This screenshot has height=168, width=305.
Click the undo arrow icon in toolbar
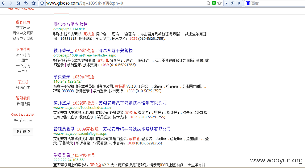click(26, 3)
